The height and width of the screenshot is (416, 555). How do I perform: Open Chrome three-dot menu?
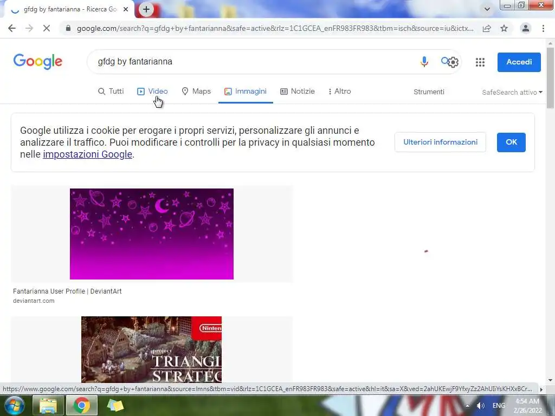(x=543, y=28)
